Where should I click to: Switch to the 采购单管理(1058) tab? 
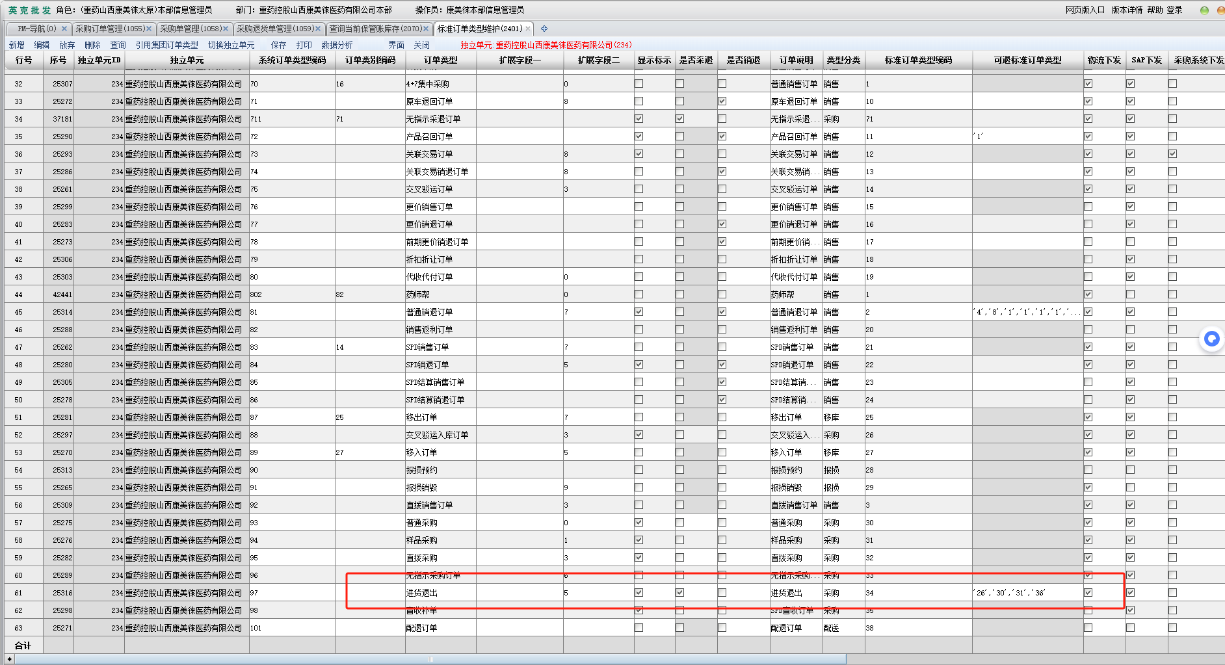coord(191,29)
